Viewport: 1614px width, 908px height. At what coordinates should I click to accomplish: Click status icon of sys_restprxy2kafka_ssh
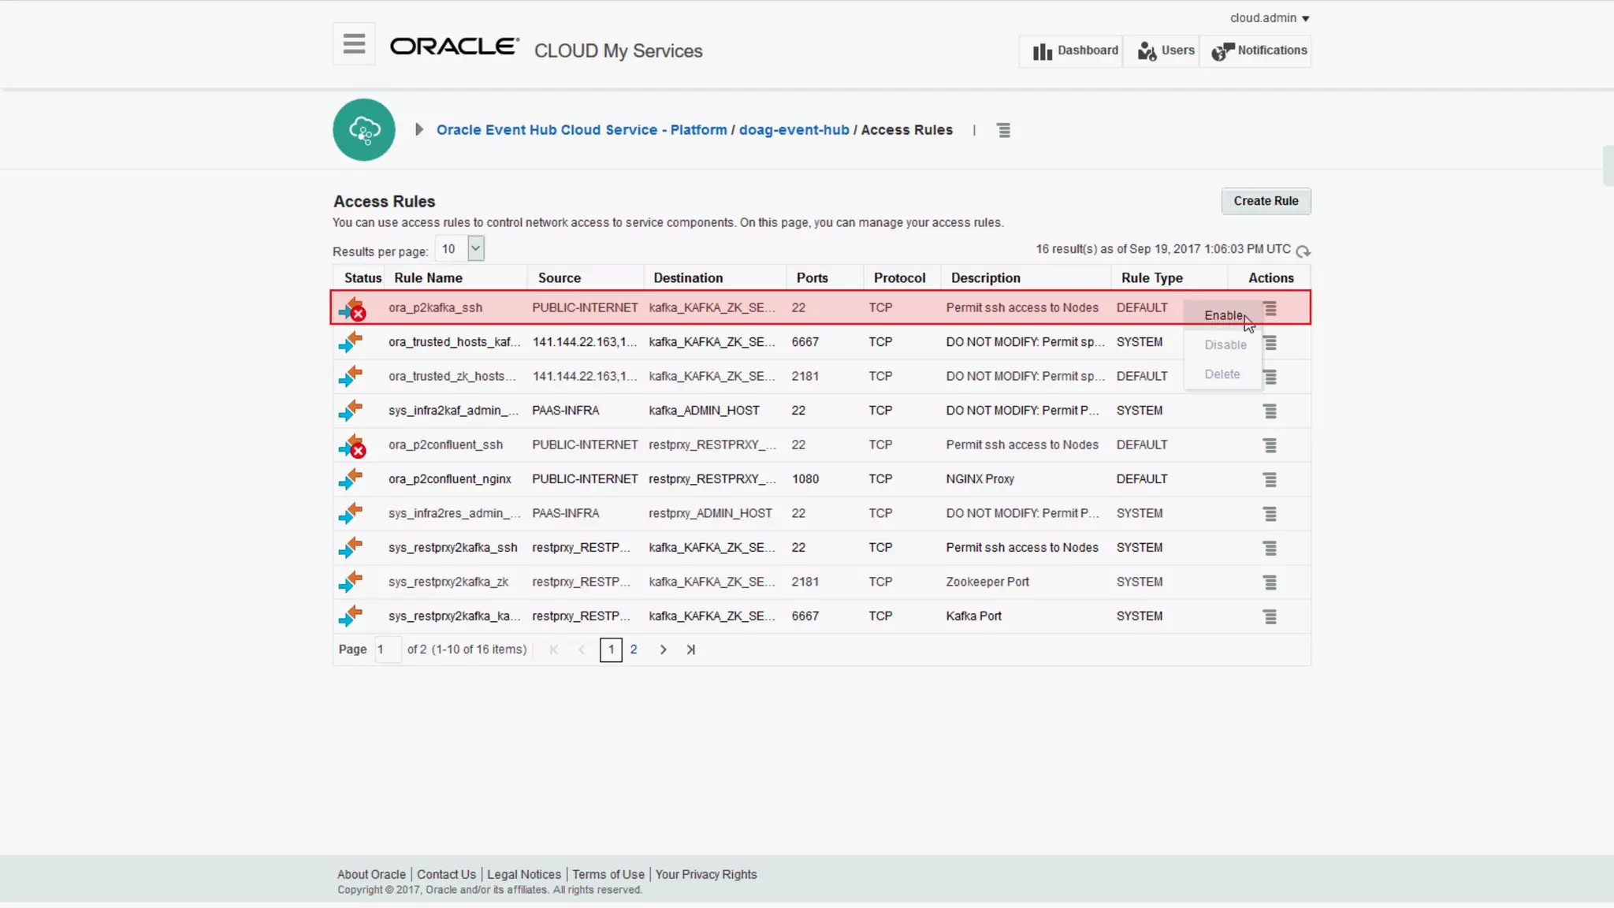click(x=351, y=548)
